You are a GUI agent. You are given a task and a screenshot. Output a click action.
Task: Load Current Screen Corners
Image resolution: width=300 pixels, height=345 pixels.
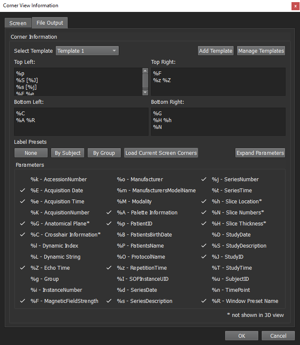(161, 153)
